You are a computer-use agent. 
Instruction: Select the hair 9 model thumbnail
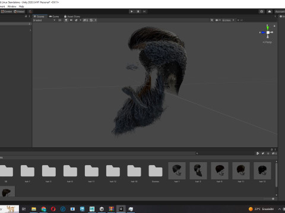pyautogui.click(x=220, y=170)
